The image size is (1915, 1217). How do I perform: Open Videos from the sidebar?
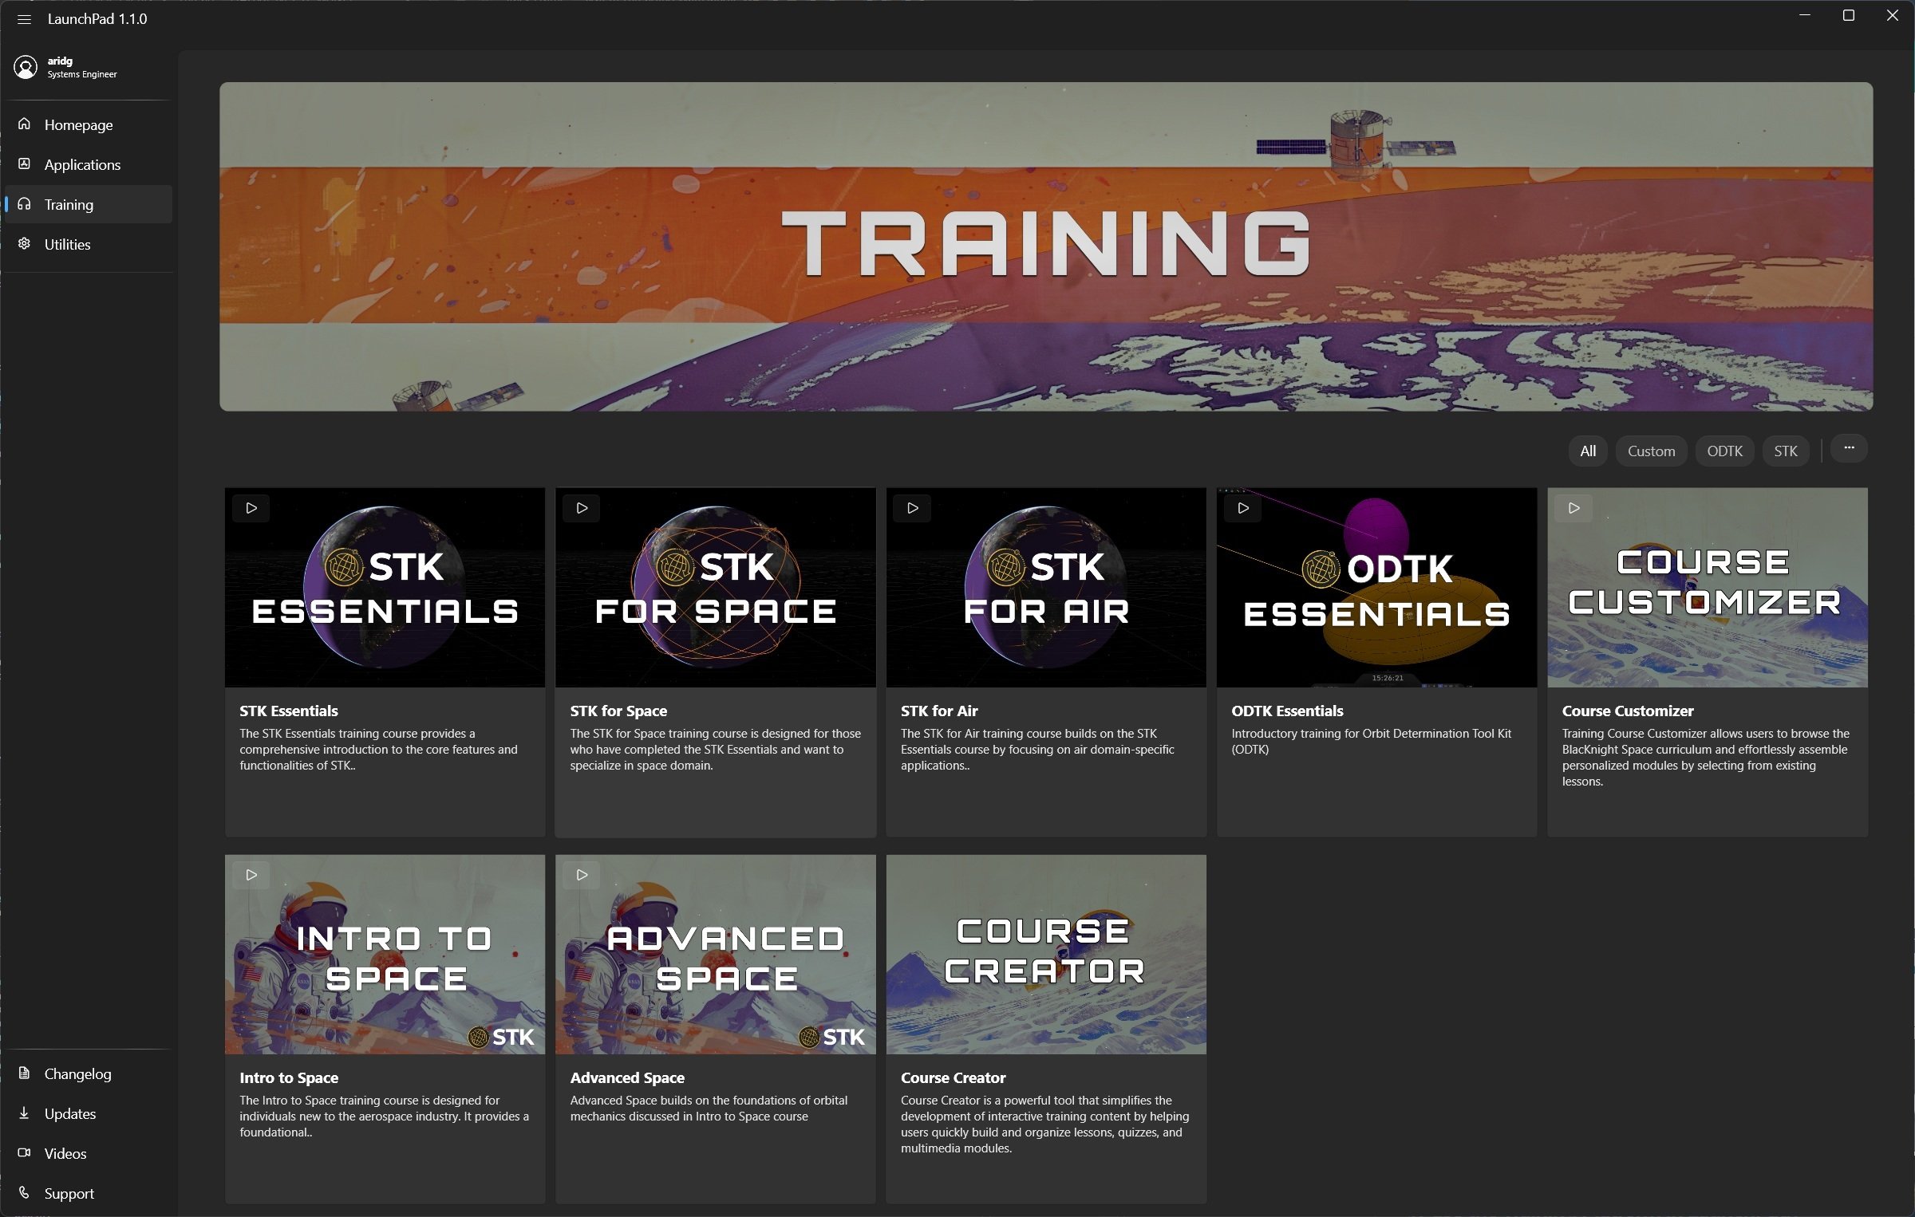pyautogui.click(x=88, y=1153)
